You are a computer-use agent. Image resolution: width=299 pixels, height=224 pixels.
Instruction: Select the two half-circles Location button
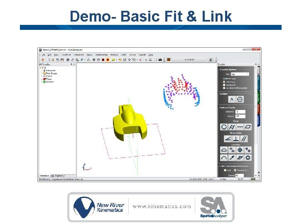click(x=232, y=150)
